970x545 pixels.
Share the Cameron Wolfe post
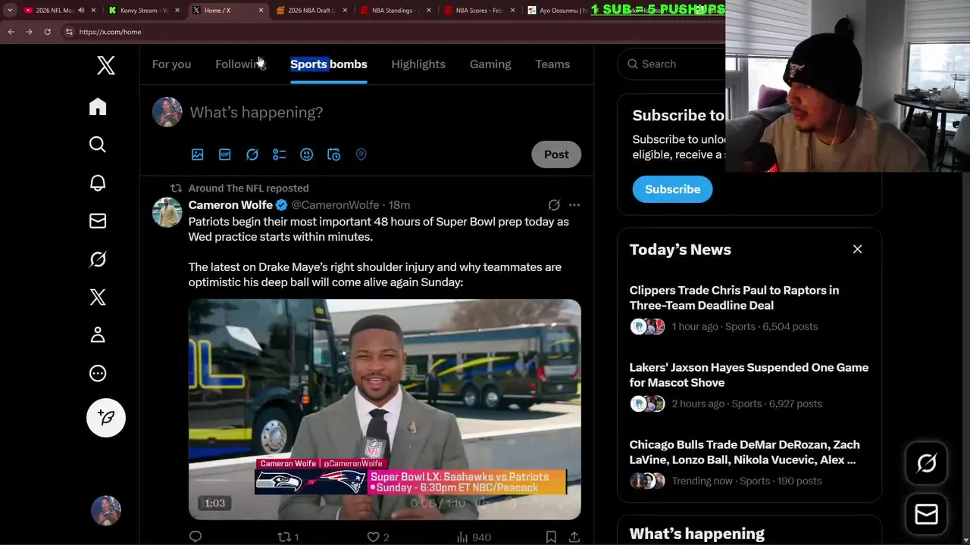coord(574,537)
